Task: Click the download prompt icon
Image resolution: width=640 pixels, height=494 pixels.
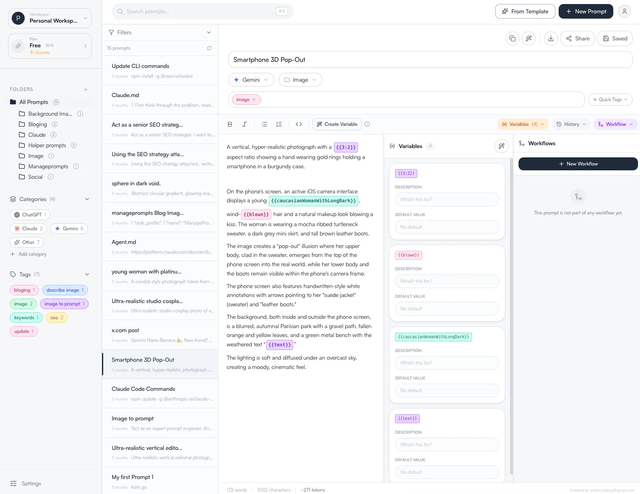Action: pos(551,38)
